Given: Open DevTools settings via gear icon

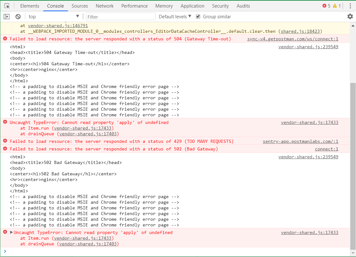Looking at the screenshot, I should click(x=350, y=16).
